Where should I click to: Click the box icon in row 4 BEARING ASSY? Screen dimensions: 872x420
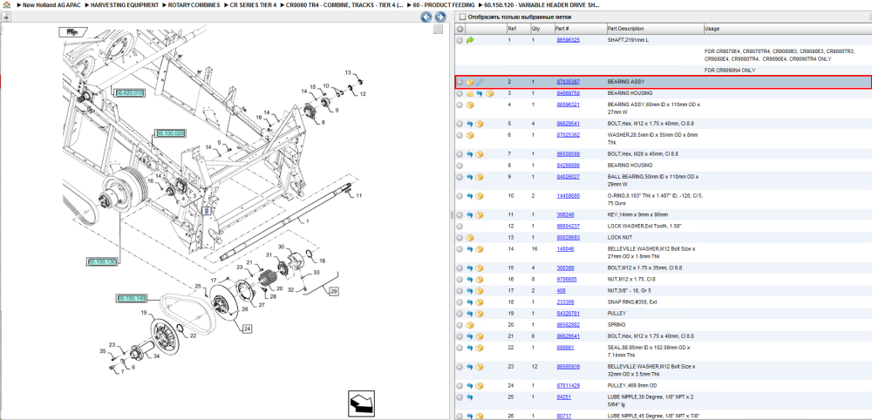click(470, 105)
